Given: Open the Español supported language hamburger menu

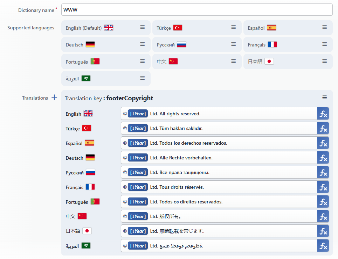Looking at the screenshot, I should click(x=324, y=28).
